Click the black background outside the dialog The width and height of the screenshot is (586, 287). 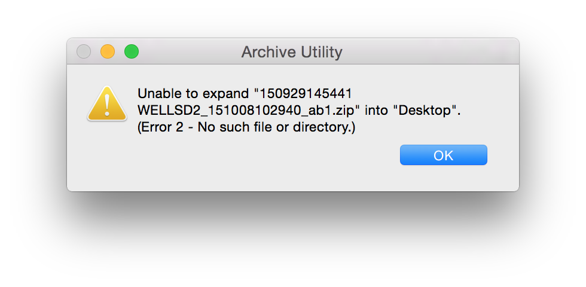[293, 239]
